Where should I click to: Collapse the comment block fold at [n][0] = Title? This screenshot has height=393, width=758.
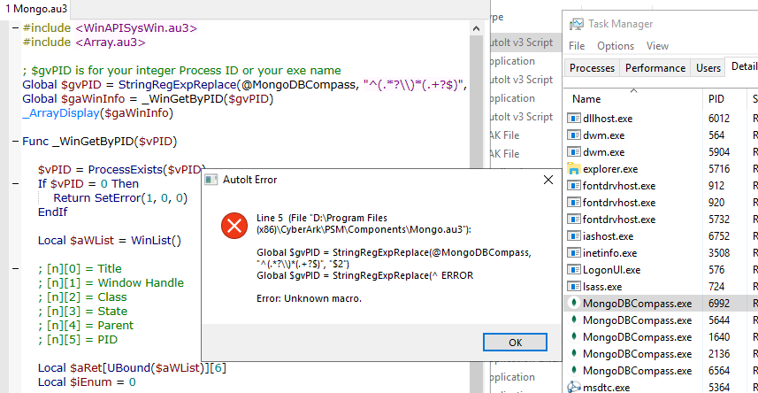16,268
